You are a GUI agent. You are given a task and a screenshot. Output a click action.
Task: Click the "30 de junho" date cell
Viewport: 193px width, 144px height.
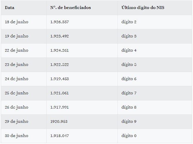click(x=17, y=136)
